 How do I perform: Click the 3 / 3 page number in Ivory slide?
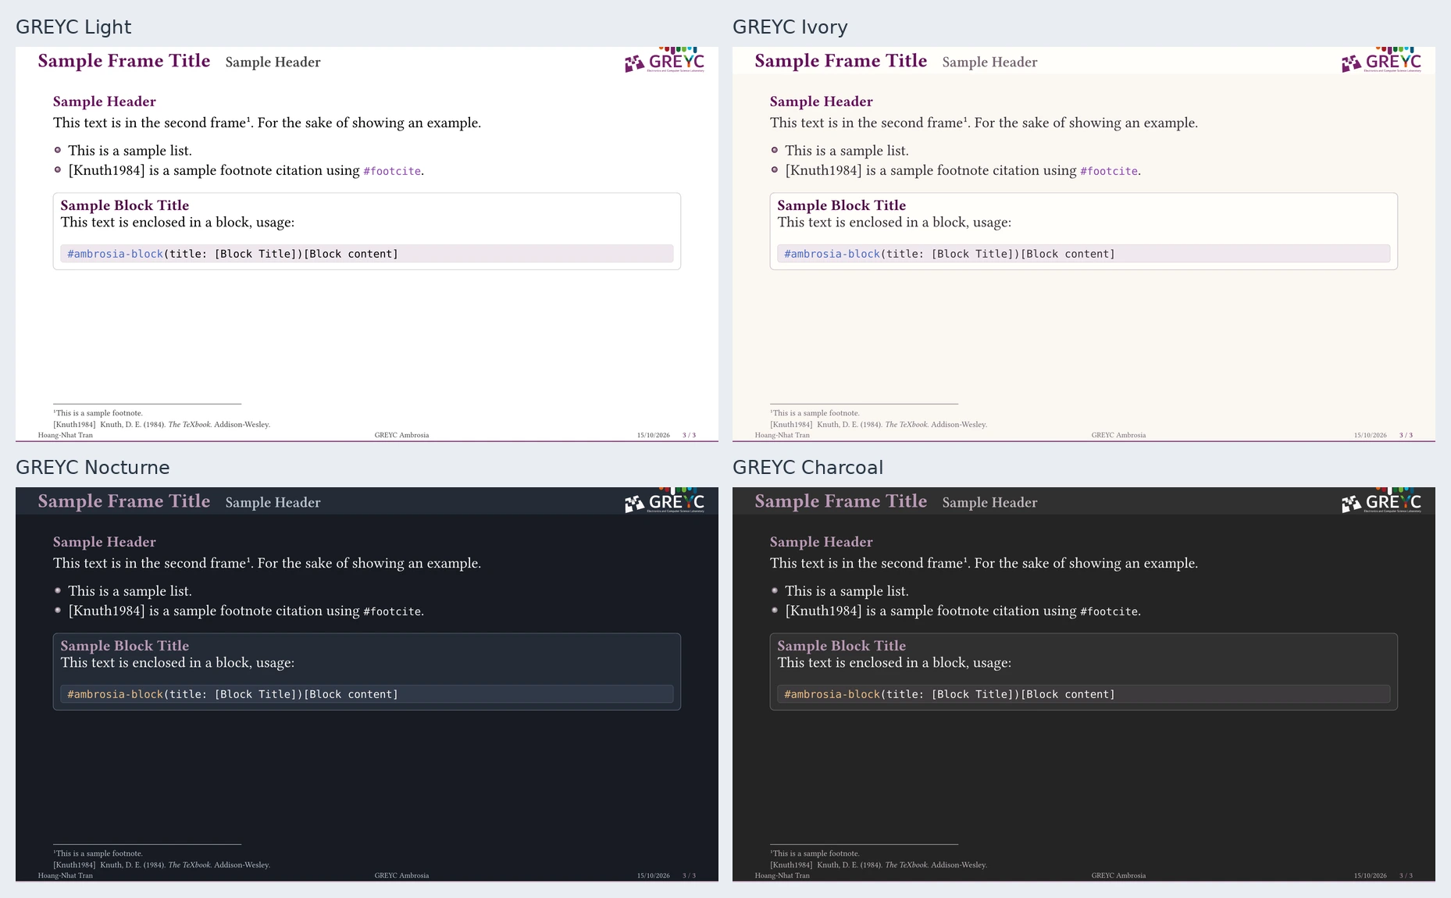point(1406,435)
